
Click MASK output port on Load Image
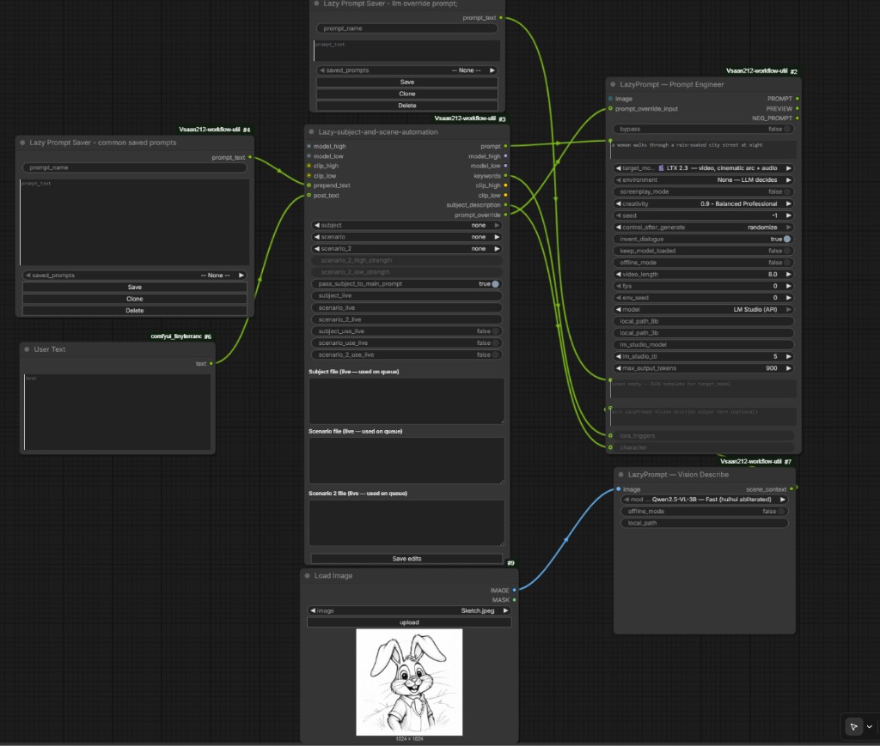514,600
